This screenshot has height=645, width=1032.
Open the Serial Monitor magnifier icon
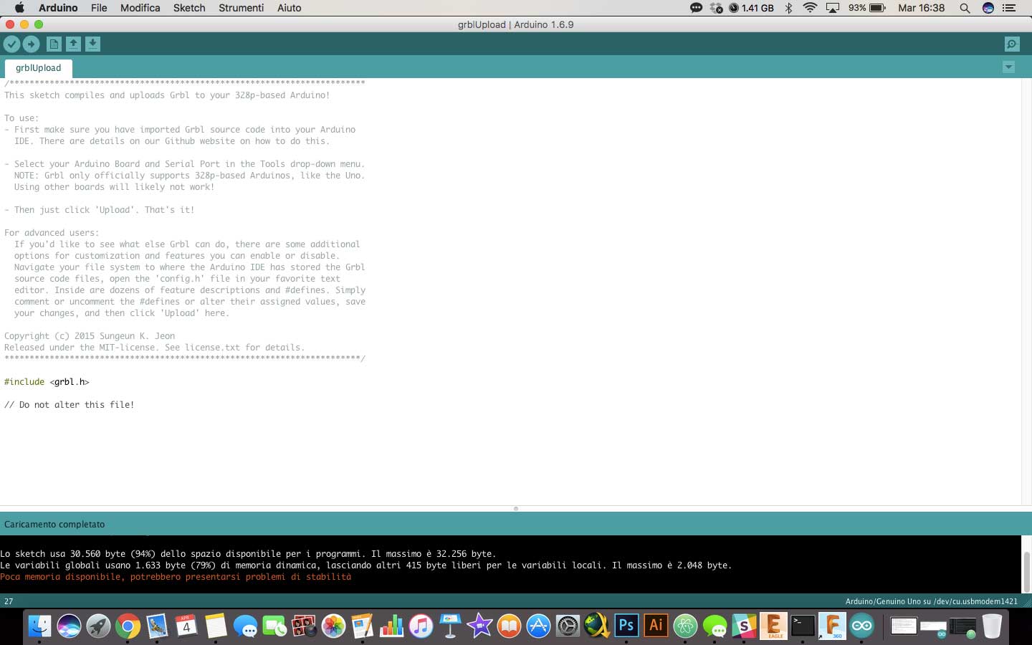[x=1012, y=44]
